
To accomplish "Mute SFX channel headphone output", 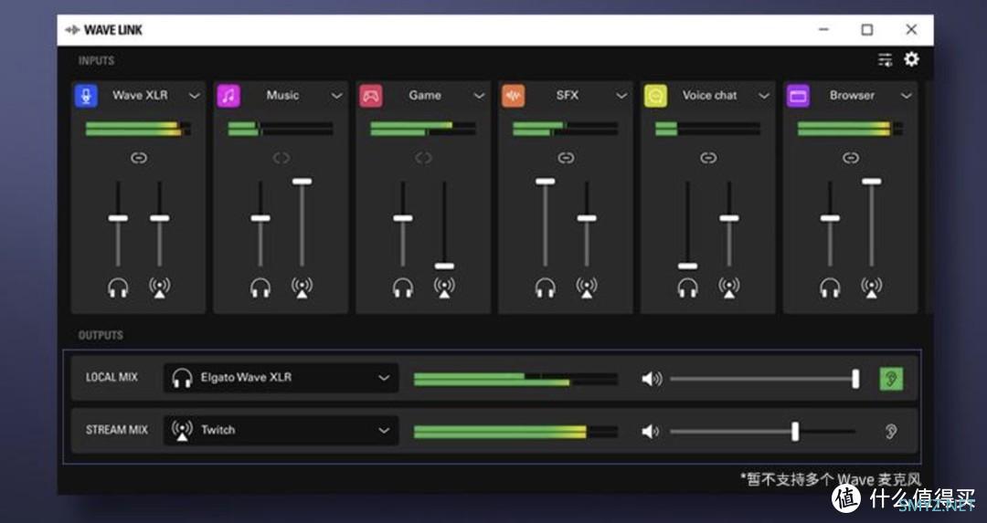I will tap(545, 288).
